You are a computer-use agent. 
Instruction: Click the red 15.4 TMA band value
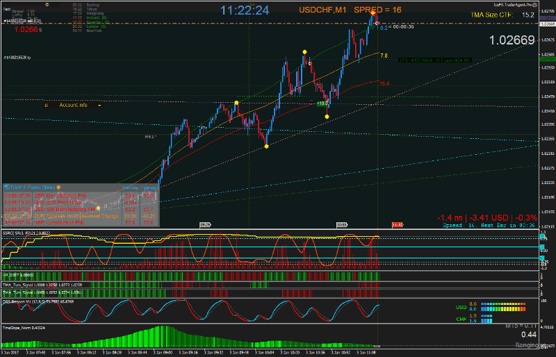(x=384, y=83)
